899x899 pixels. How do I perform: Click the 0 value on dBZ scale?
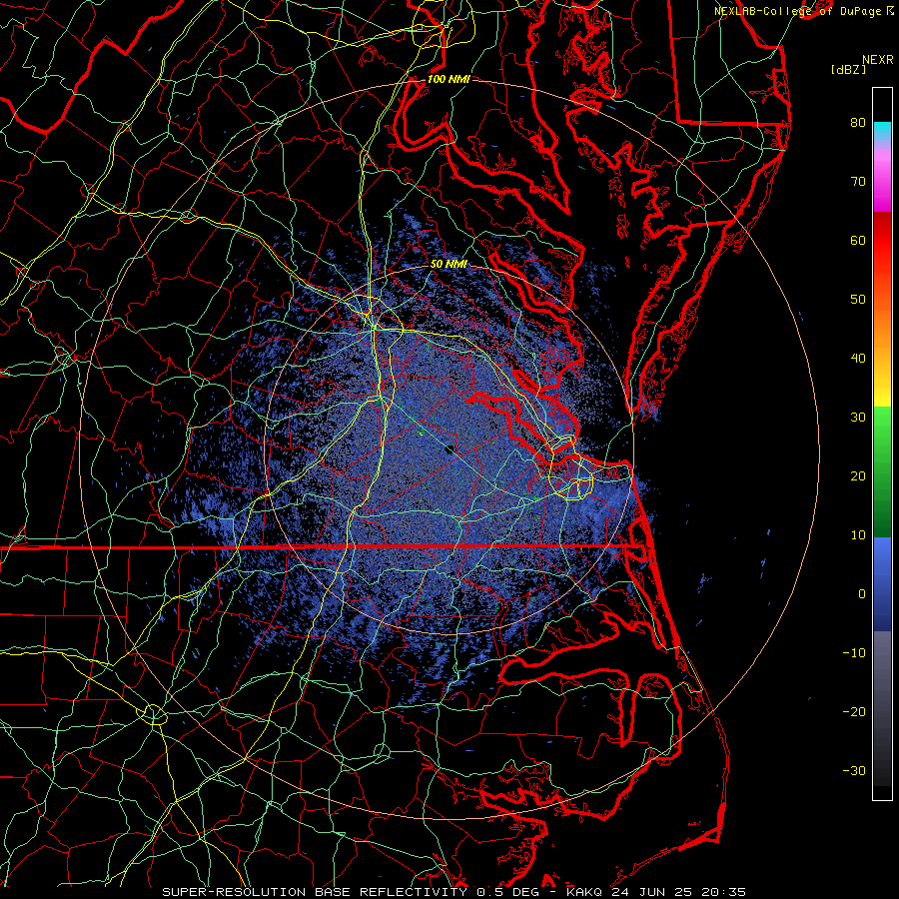(x=862, y=594)
